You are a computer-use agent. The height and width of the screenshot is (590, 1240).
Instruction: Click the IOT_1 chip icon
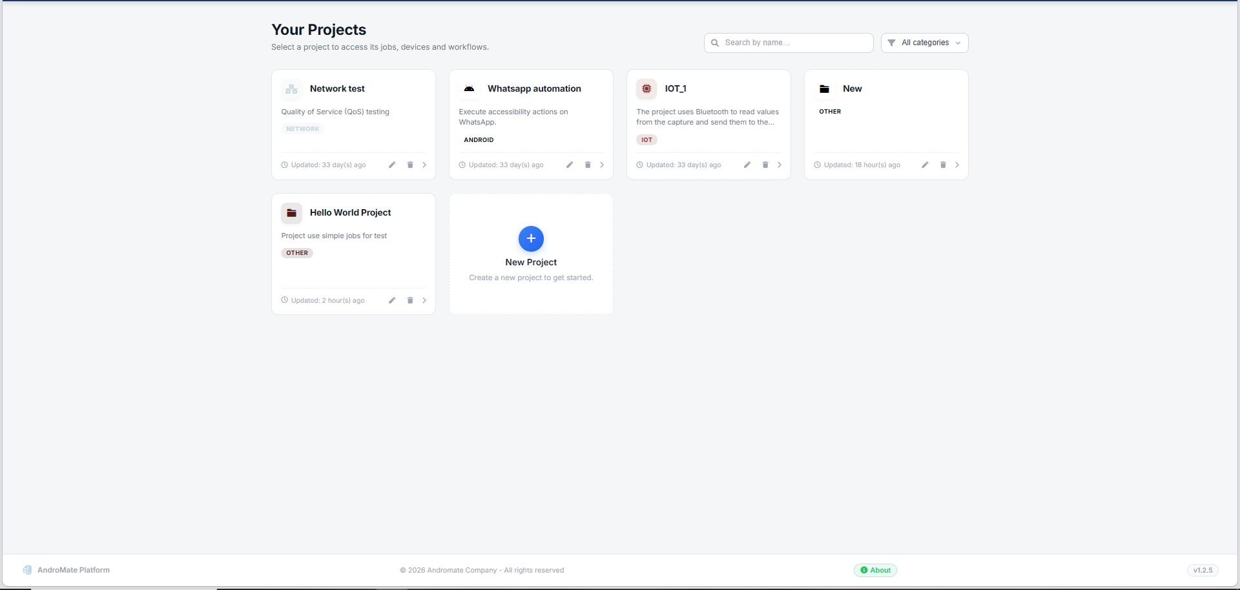tap(646, 89)
